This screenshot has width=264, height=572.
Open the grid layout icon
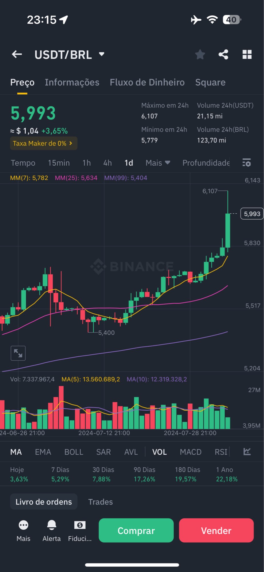point(247,54)
